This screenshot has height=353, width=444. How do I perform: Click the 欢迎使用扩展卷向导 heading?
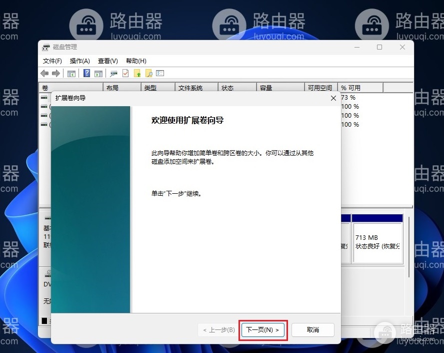(187, 120)
